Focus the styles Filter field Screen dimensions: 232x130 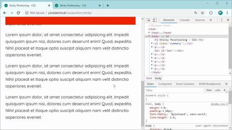click(174, 90)
